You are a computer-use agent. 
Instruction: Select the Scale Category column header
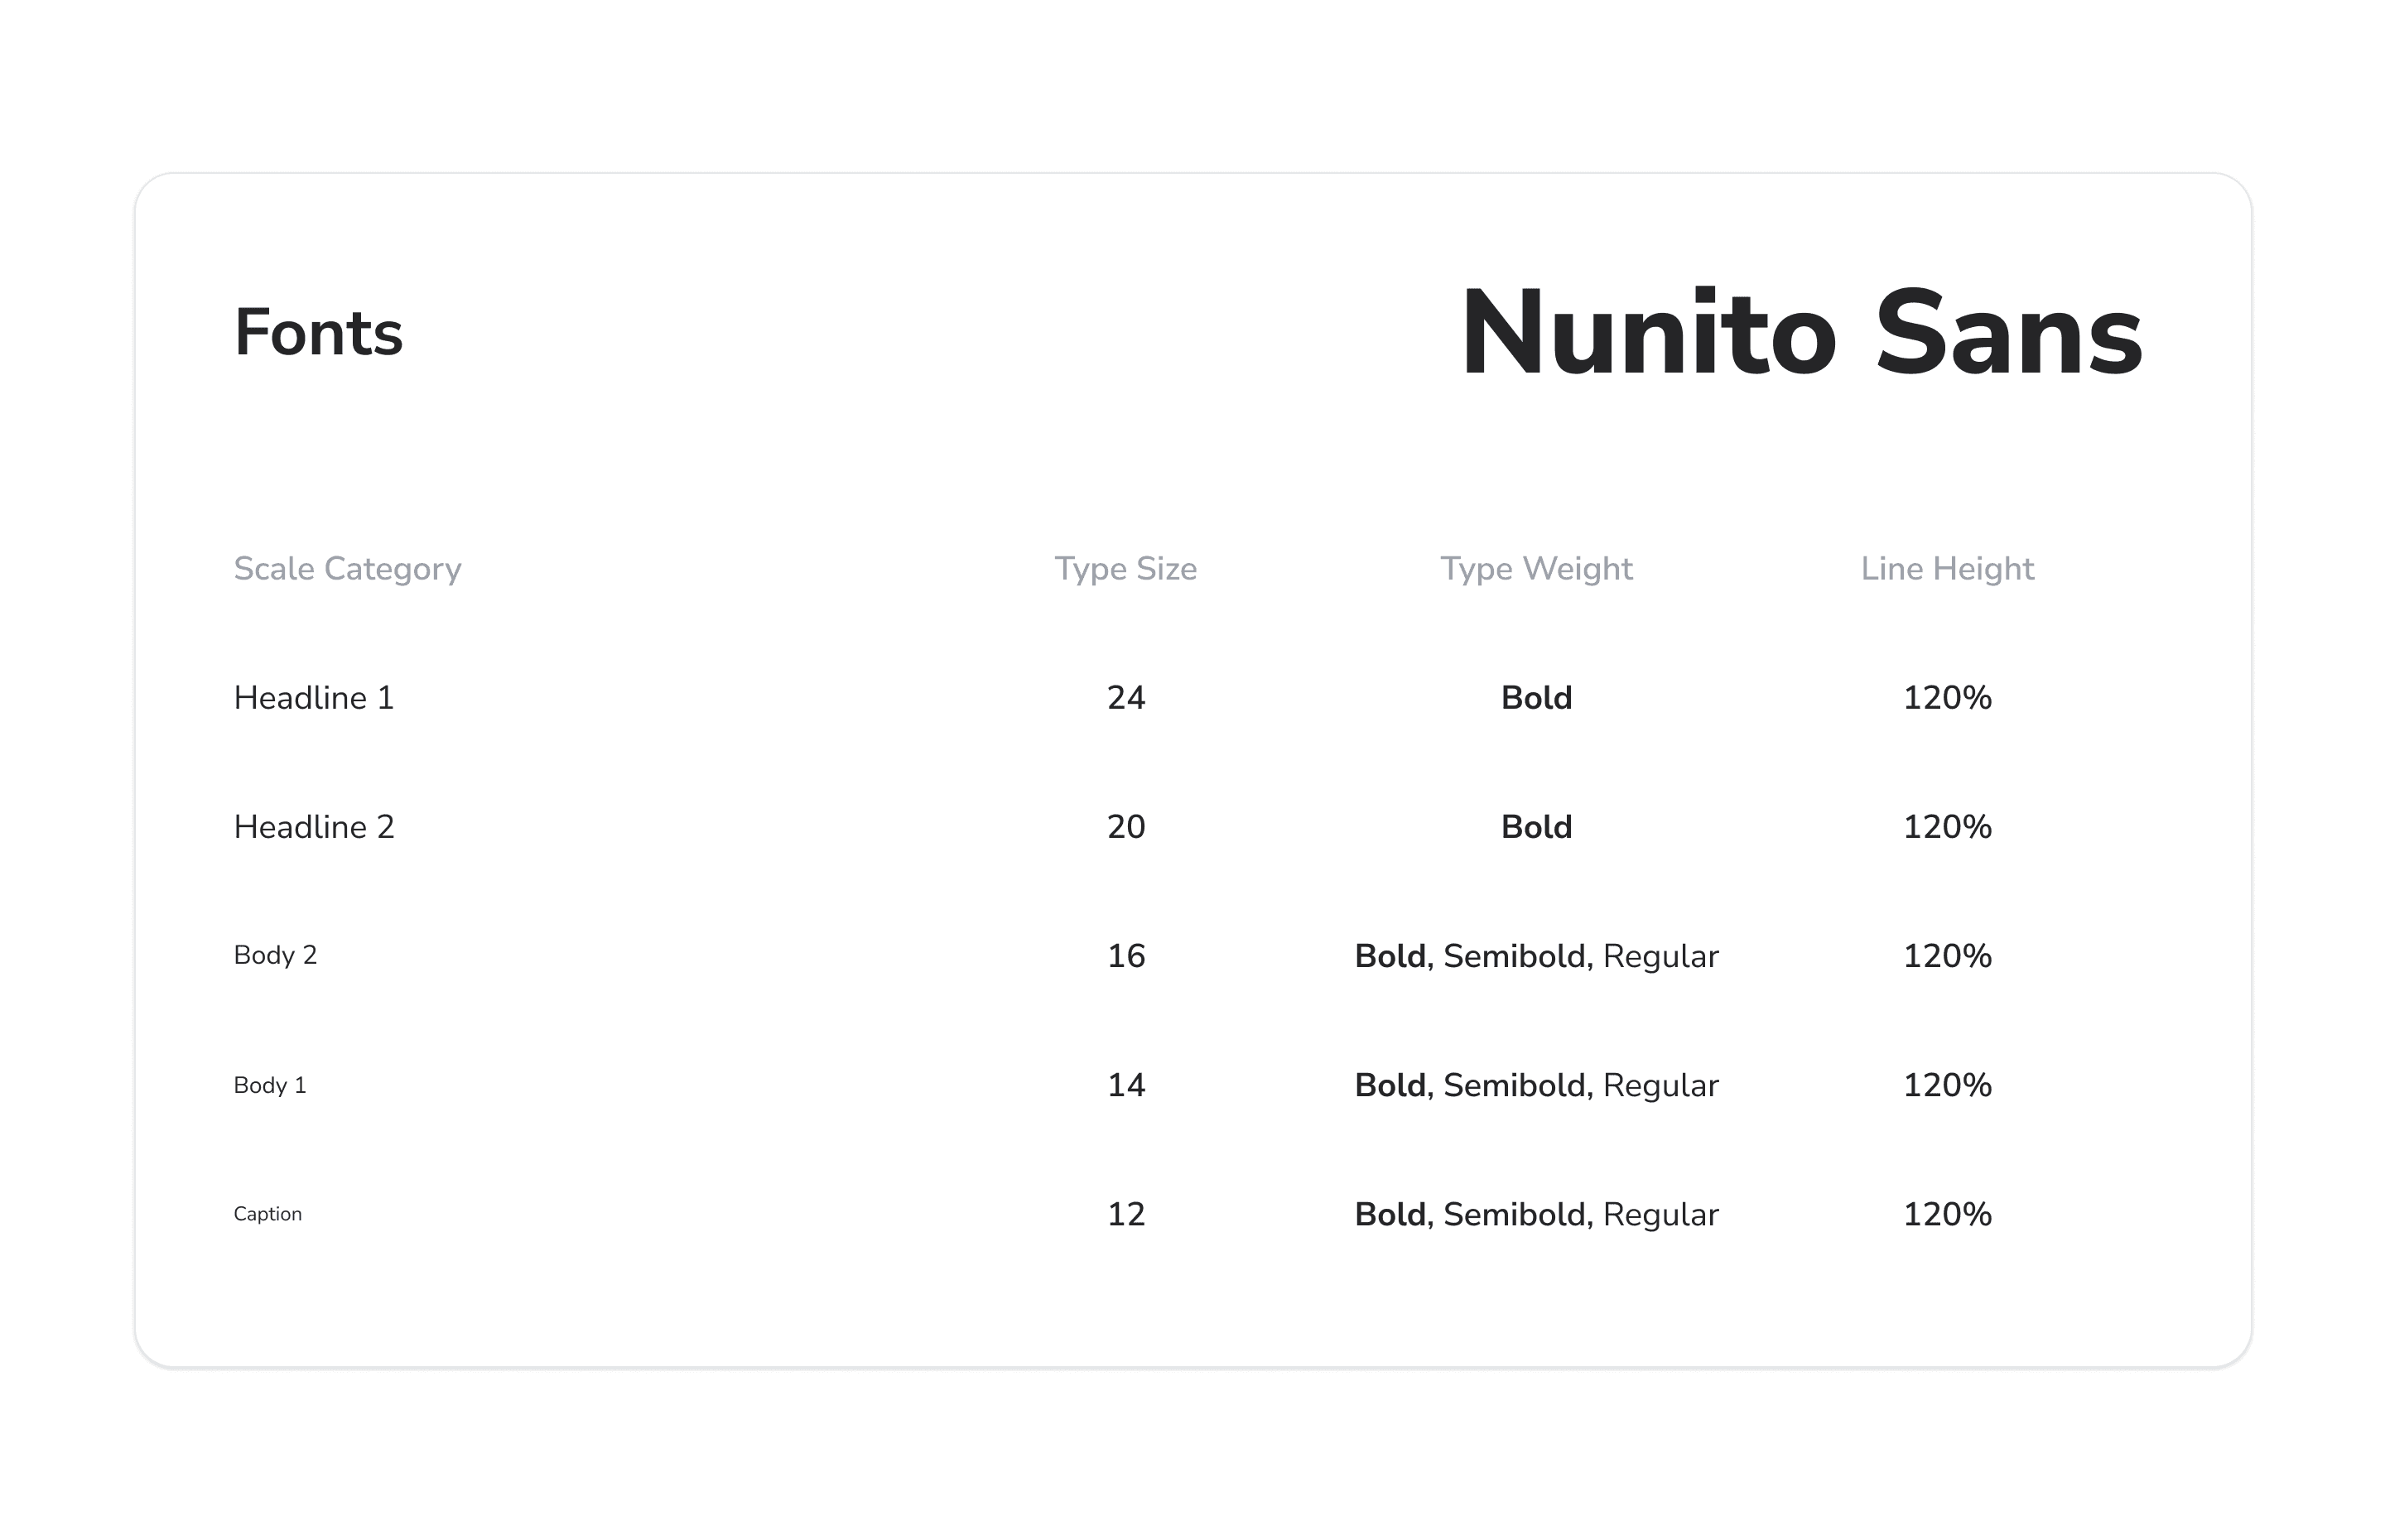347,569
